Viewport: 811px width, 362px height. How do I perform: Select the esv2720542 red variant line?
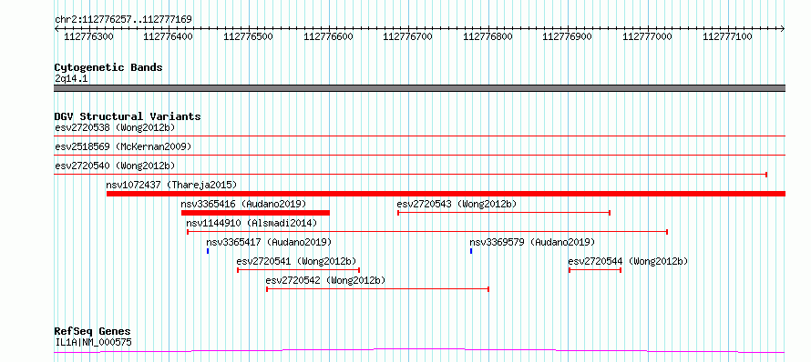[x=377, y=289]
